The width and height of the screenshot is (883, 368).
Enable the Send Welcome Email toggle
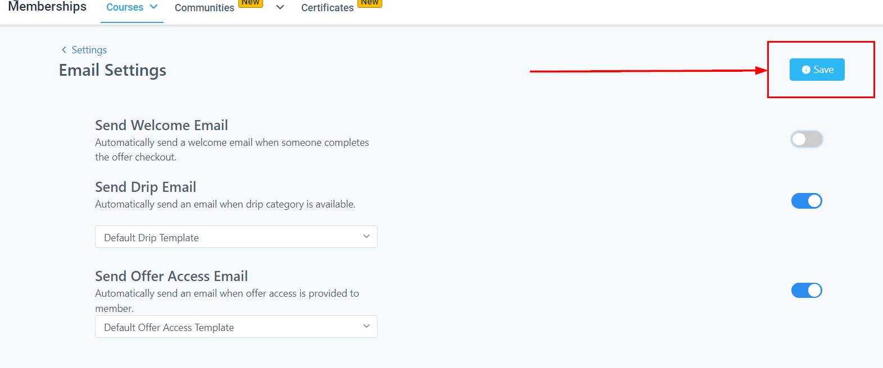point(807,139)
